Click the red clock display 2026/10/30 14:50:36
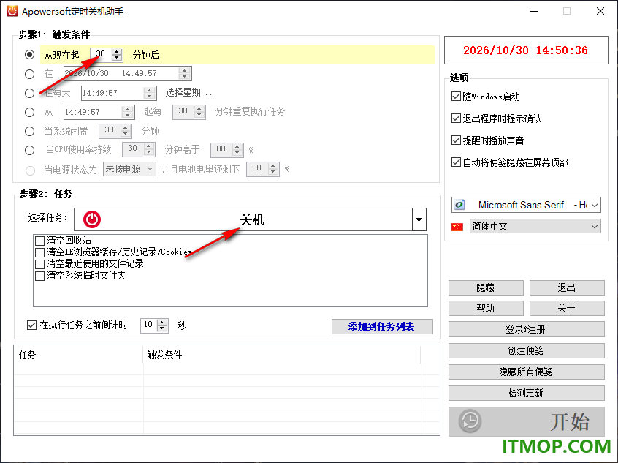The width and height of the screenshot is (618, 463). (x=526, y=50)
